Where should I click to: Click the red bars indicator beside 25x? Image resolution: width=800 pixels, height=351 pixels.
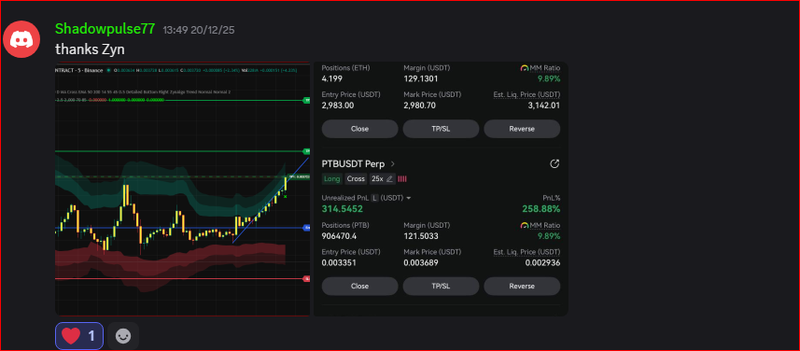402,179
